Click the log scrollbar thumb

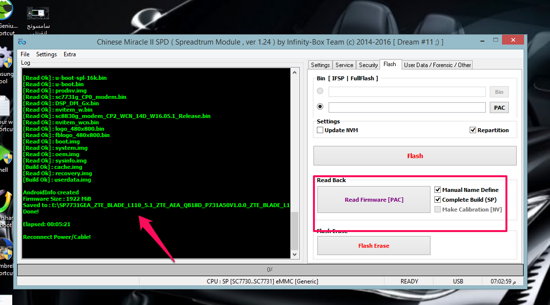[295, 231]
